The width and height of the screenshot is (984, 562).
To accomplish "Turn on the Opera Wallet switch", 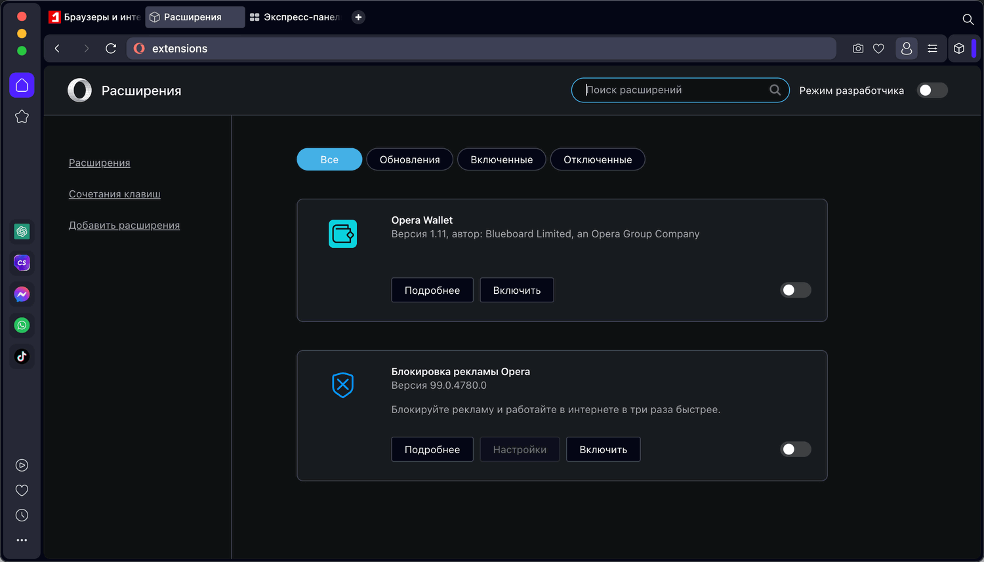I will (x=796, y=290).
